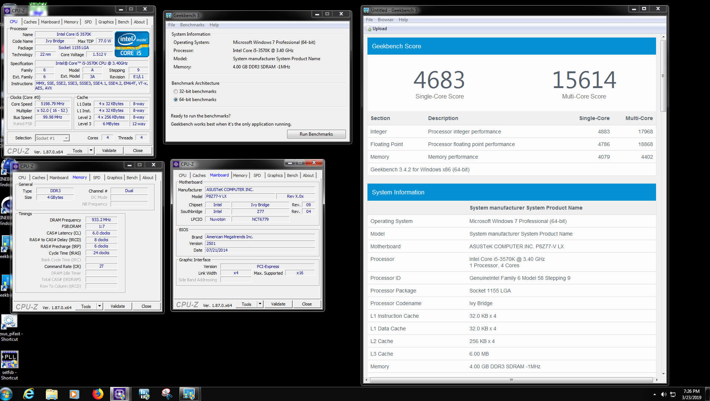The height and width of the screenshot is (401, 710).
Task: Click BIOS Date value 07/21/2014
Action: (x=260, y=250)
